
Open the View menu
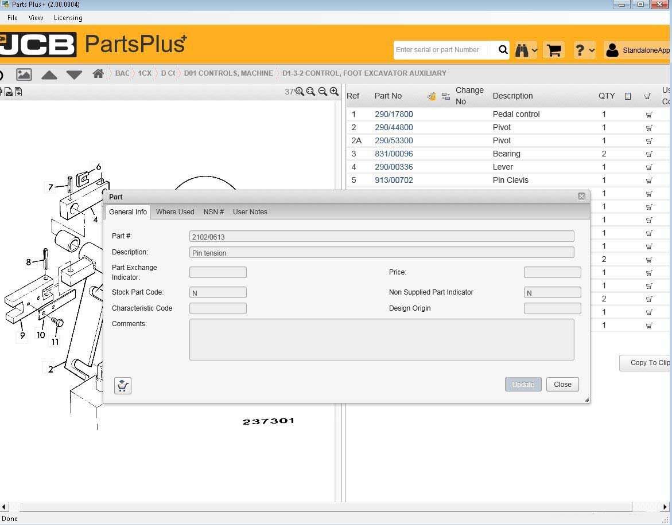tap(36, 18)
